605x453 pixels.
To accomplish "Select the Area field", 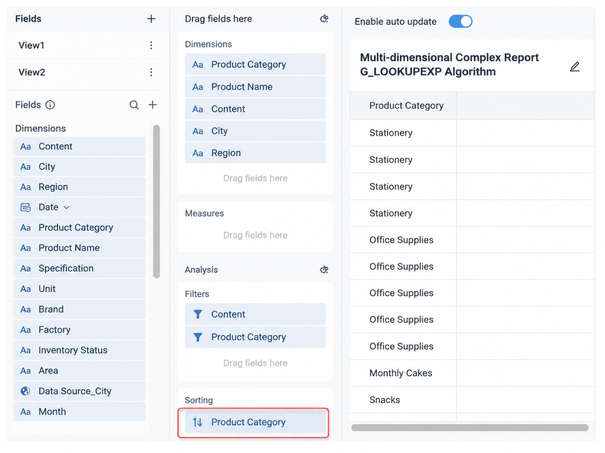I will (79, 371).
